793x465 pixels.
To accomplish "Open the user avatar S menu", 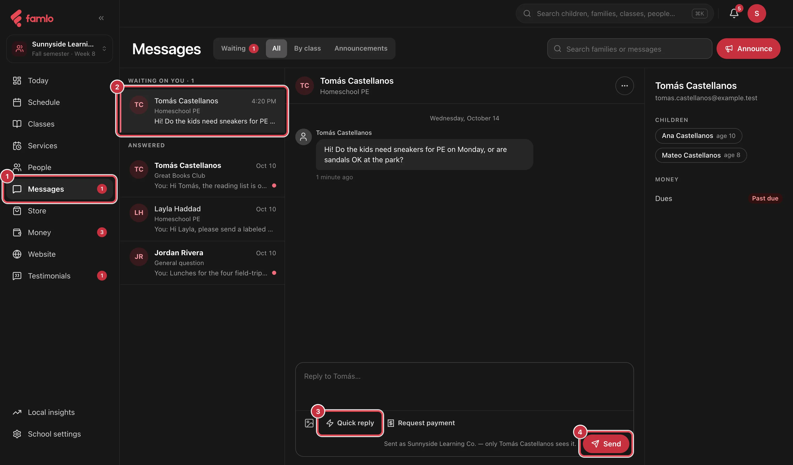I will point(757,13).
